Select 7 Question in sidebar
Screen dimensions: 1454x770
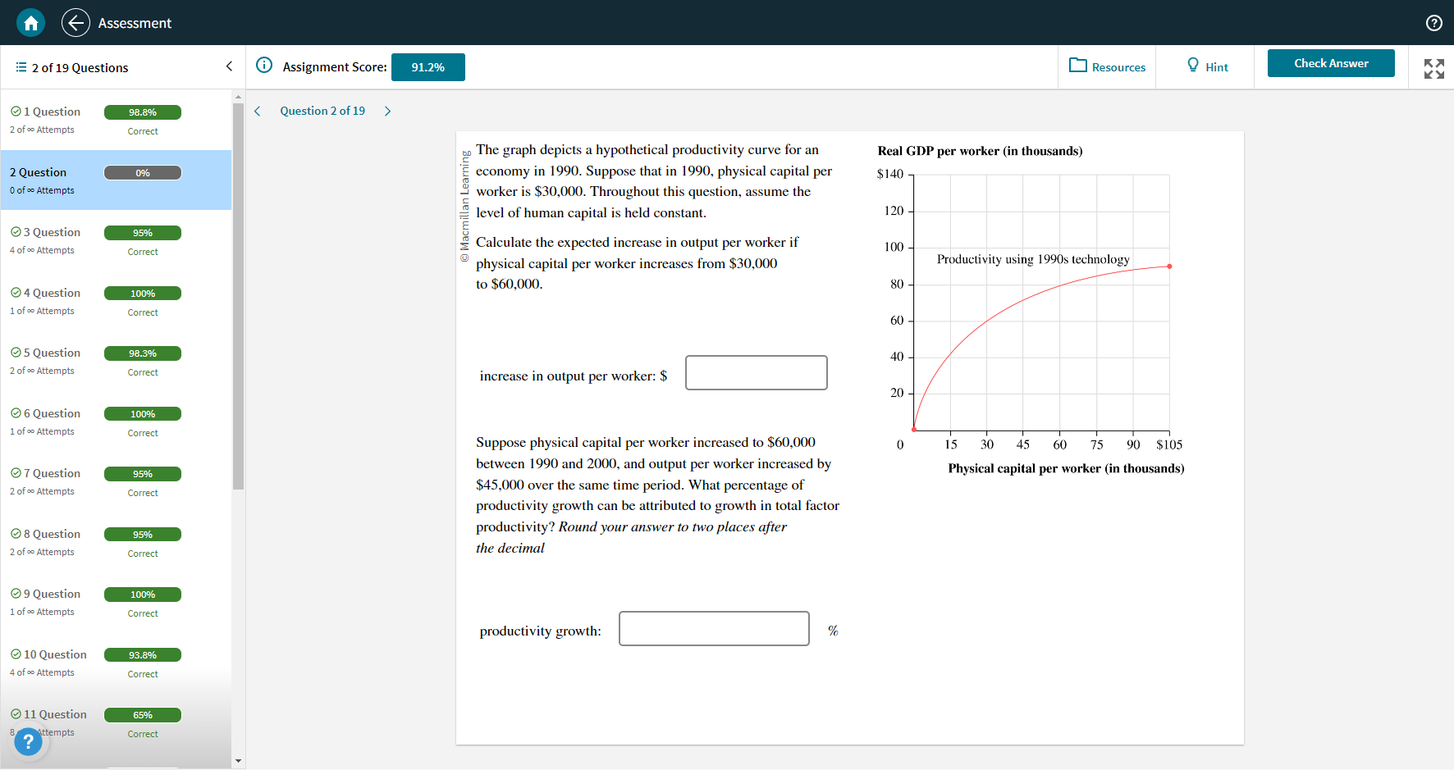tap(116, 481)
